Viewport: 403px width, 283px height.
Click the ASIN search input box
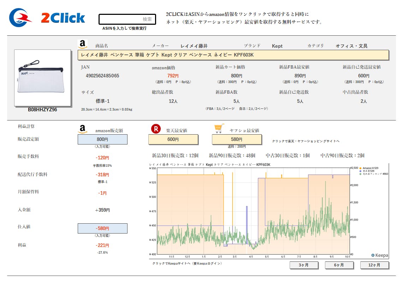(127, 19)
